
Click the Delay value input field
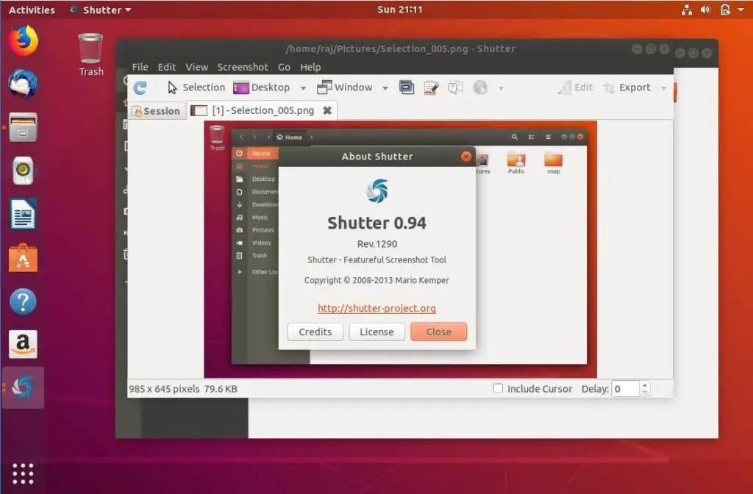(x=626, y=389)
